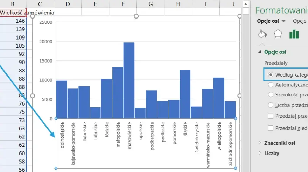Viewport: 308px width, 172px height.
Task: Click the chart's left middle resize handle
Action: click(x=33, y=96)
